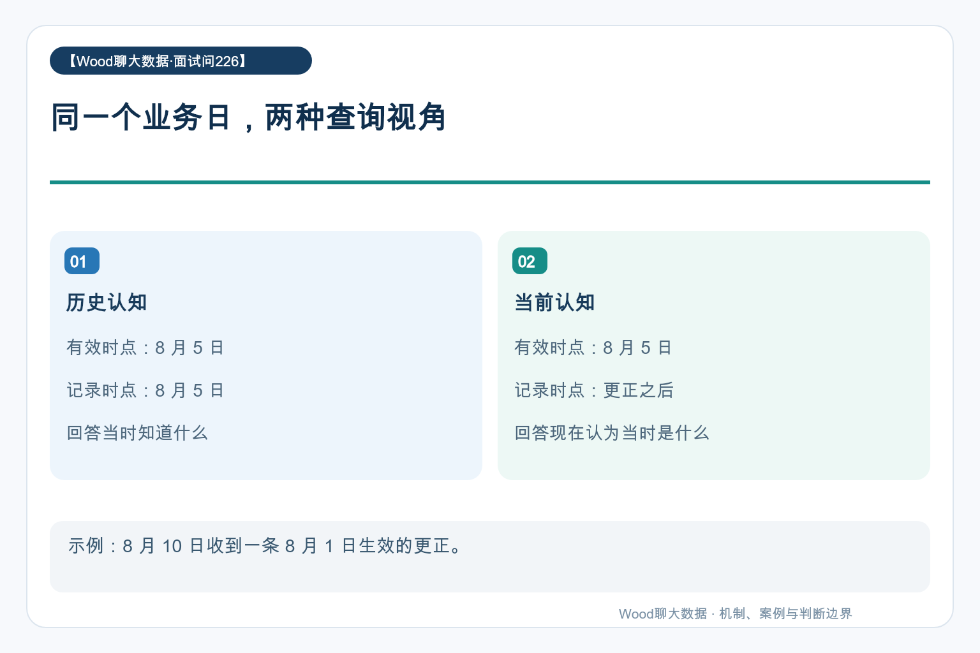Click the 【Wood聊大数据·面试问226】 header tag
980x653 pixels.
point(181,61)
